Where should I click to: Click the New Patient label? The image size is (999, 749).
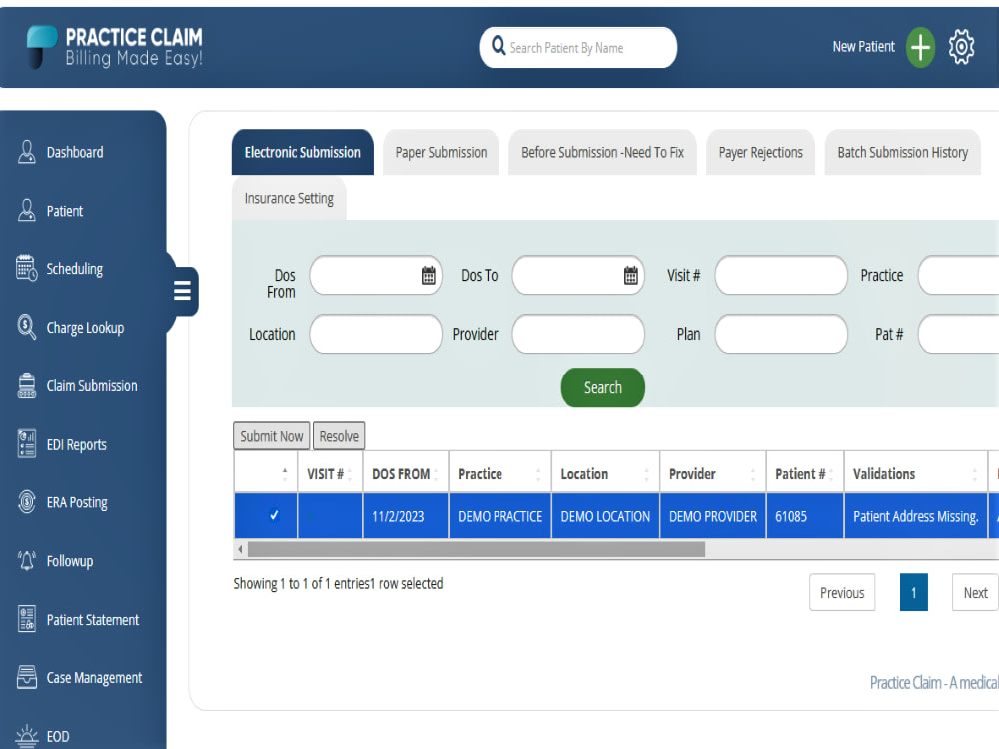pos(863,47)
